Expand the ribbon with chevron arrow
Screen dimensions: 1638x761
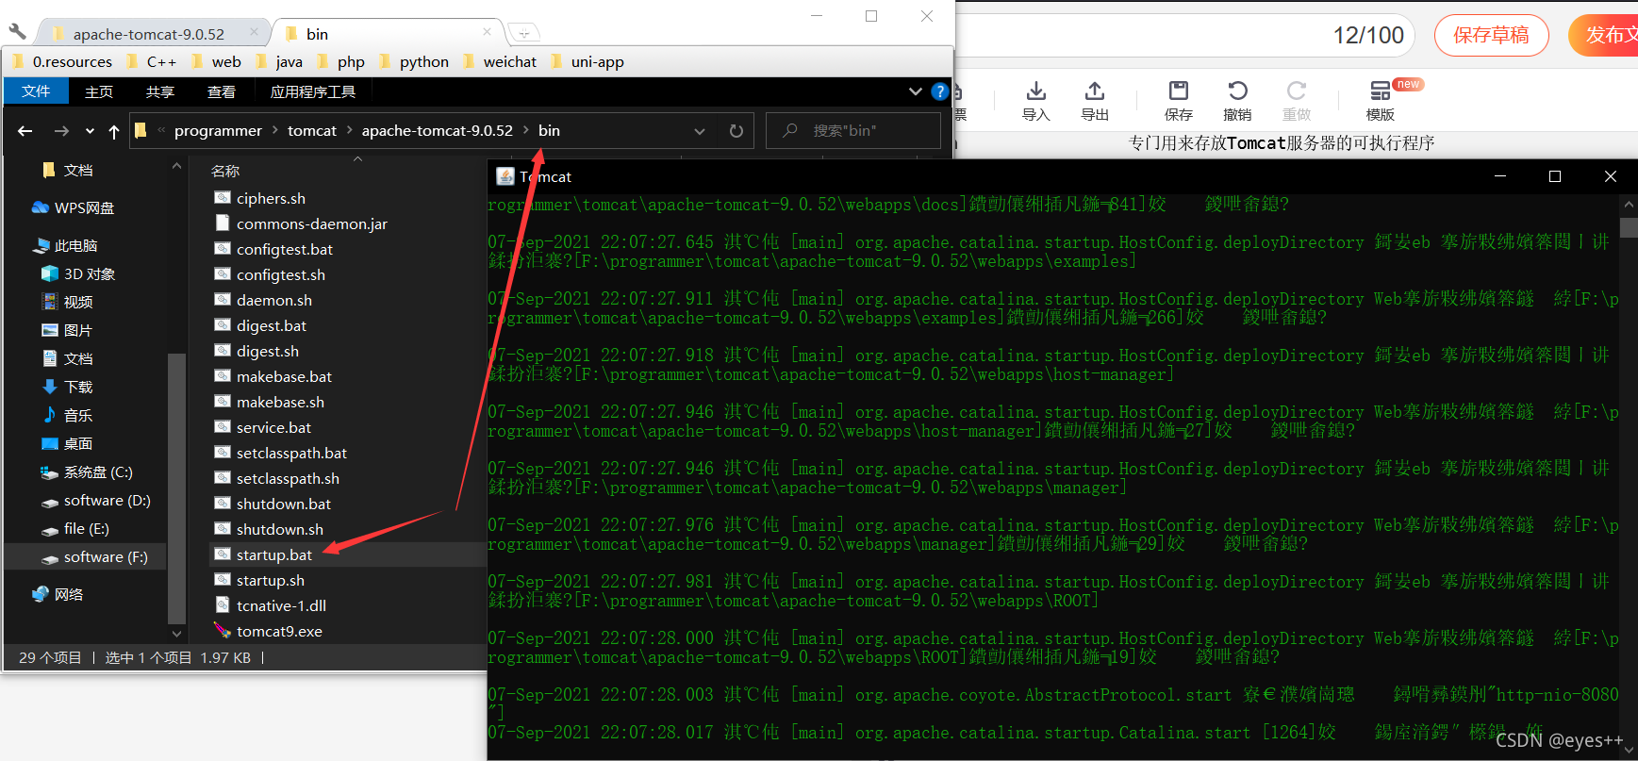tap(915, 91)
